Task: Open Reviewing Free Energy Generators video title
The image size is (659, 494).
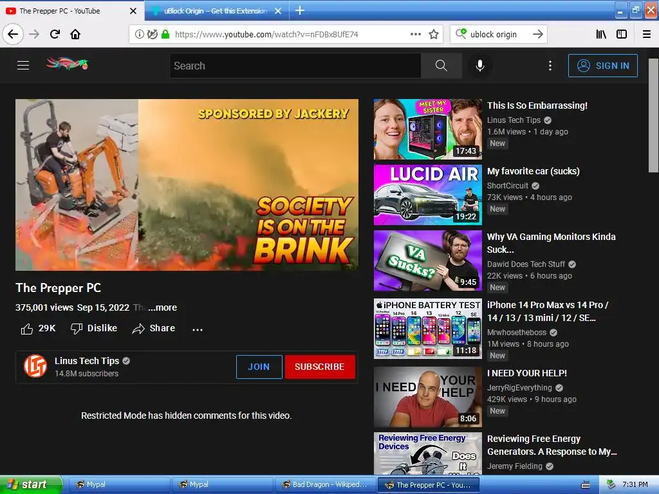Action: pyautogui.click(x=552, y=445)
